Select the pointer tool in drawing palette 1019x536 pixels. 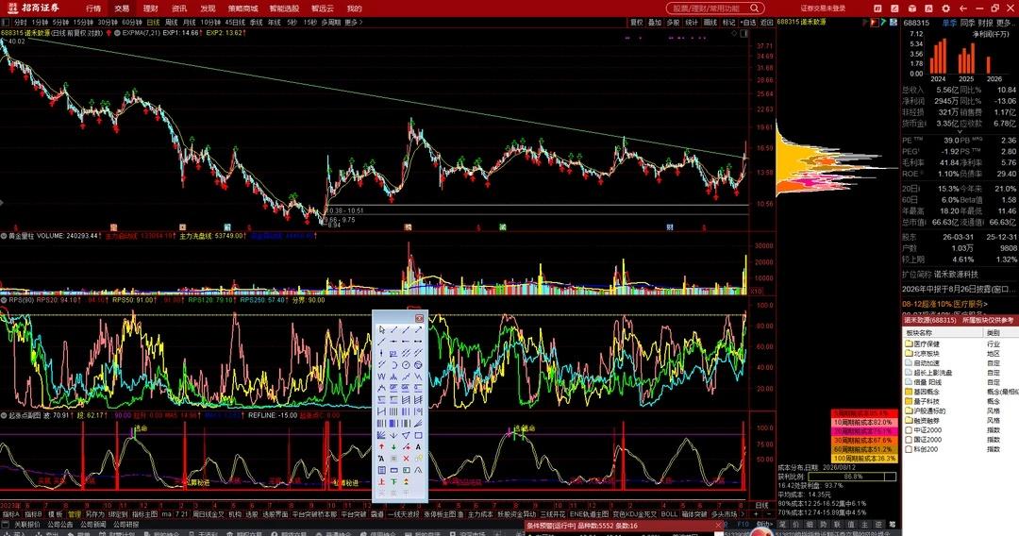[381, 330]
